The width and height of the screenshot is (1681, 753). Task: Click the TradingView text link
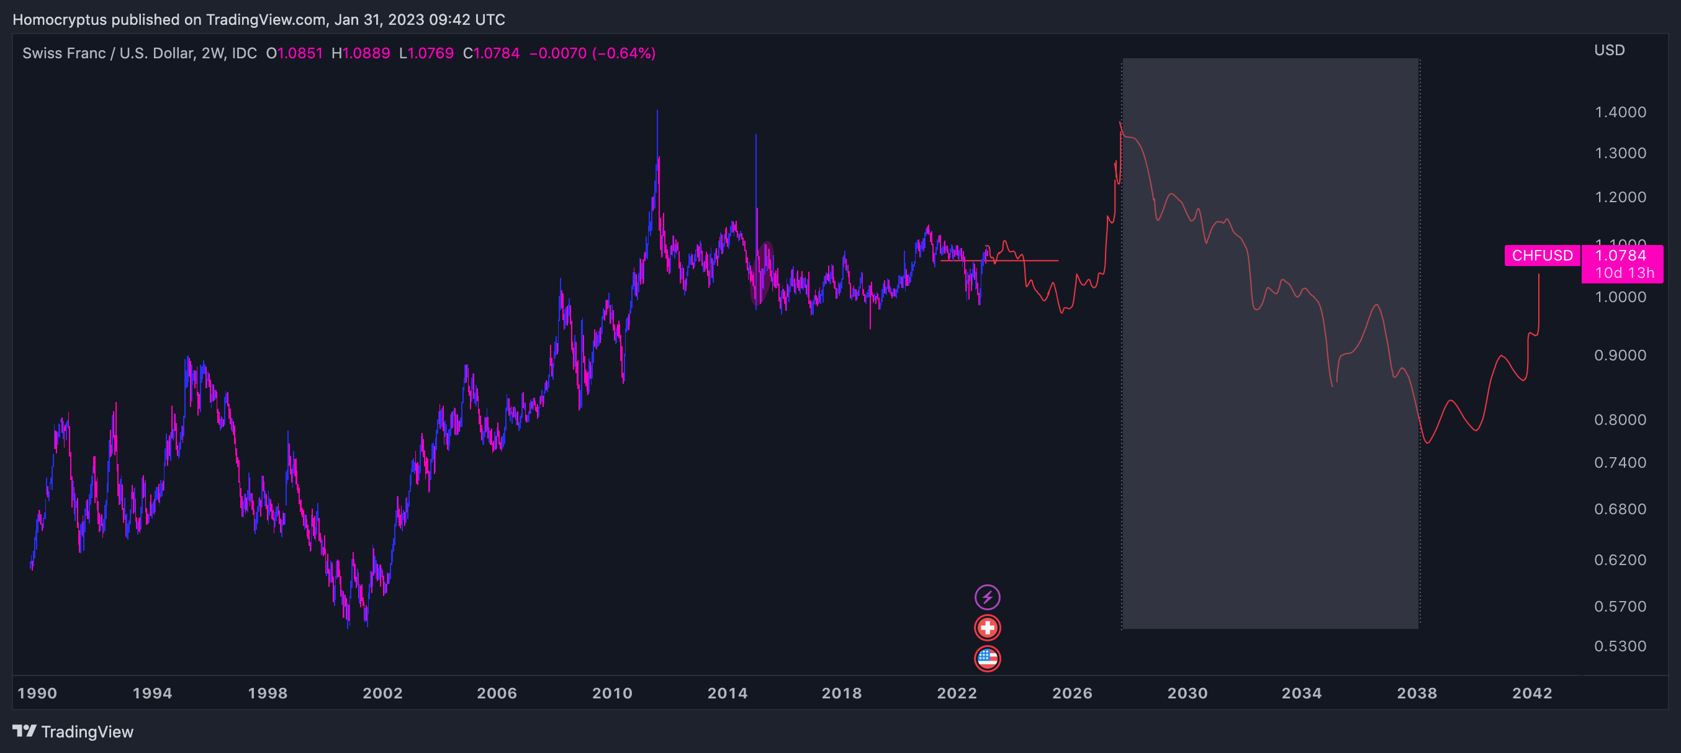click(x=87, y=731)
